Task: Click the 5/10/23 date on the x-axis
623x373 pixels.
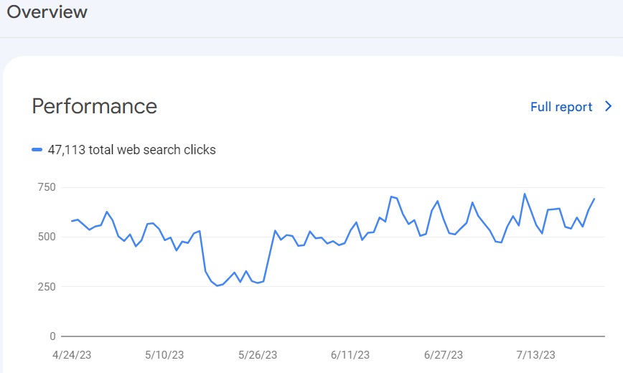Action: pos(165,355)
